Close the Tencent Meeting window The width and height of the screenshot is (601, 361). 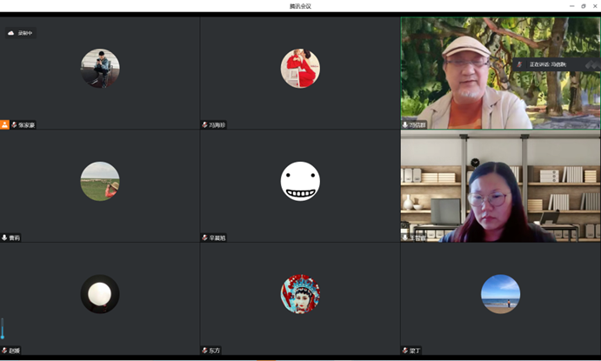[595, 6]
